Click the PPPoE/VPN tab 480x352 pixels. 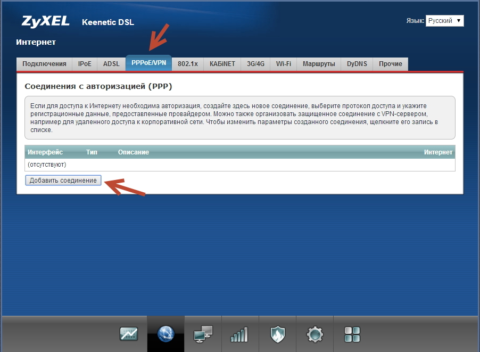tap(148, 63)
